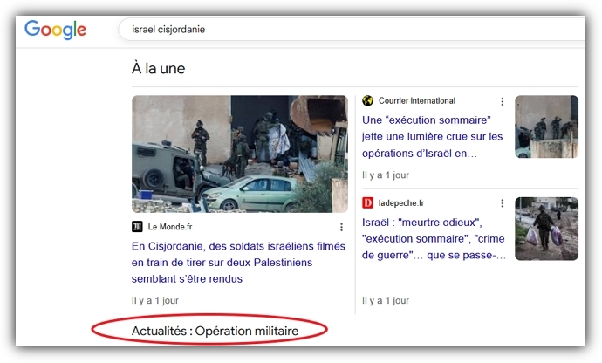The image size is (602, 363).
Task: Open the large Le Monde article photo
Action: point(239,154)
